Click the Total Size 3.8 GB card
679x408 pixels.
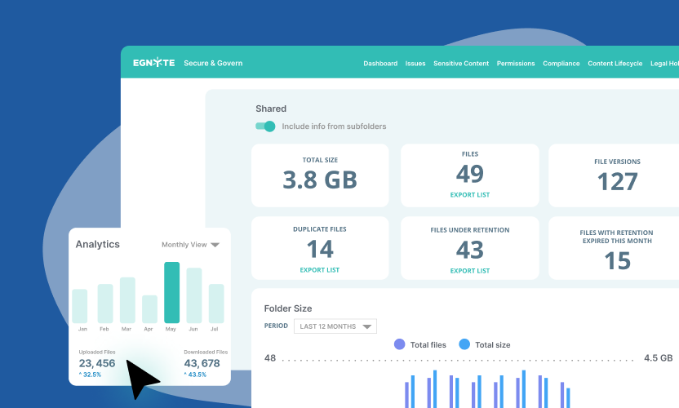[x=320, y=175]
